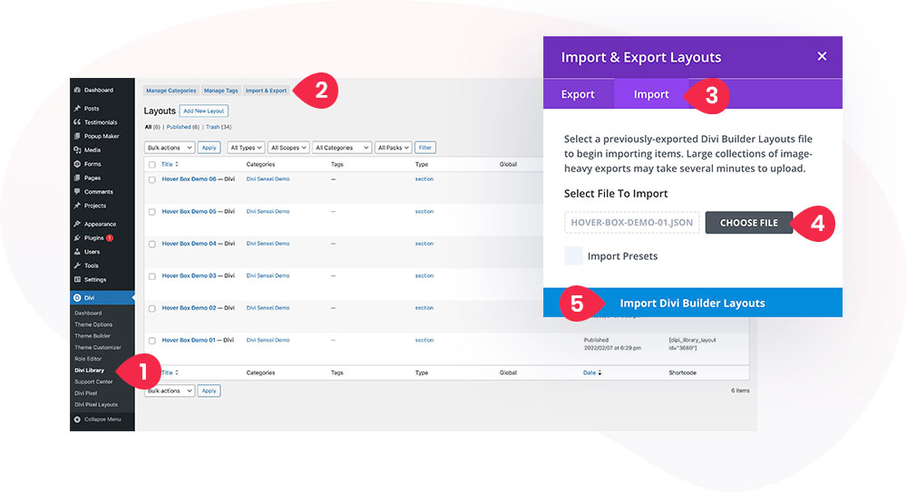Viewport: 907px width, 492px height.
Task: Click the bottom Apply button
Action: pos(209,391)
